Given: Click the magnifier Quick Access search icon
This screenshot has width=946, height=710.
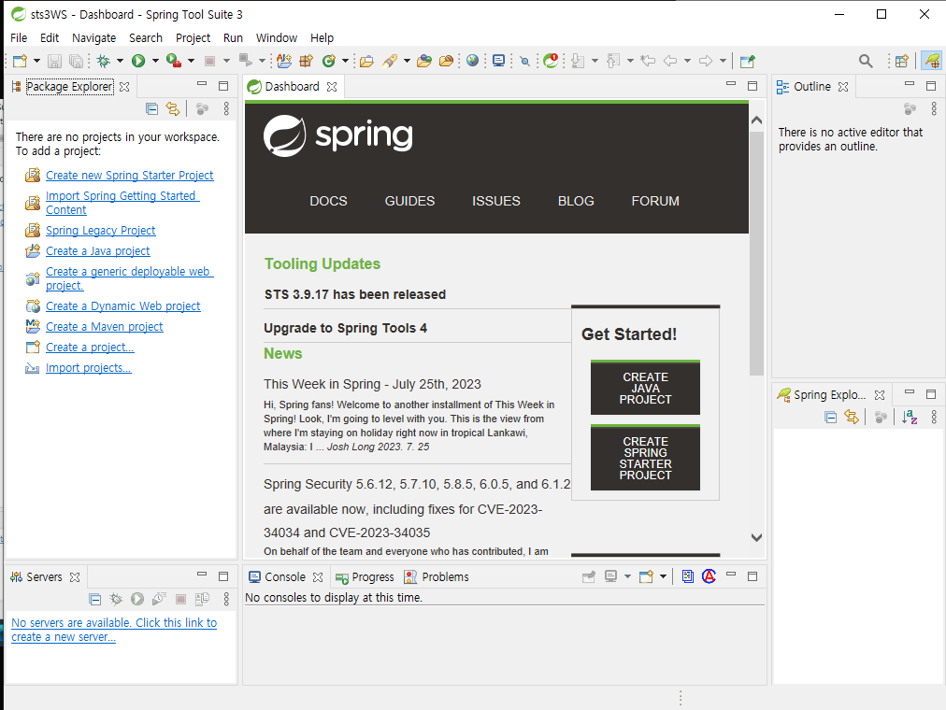Looking at the screenshot, I should pos(866,61).
